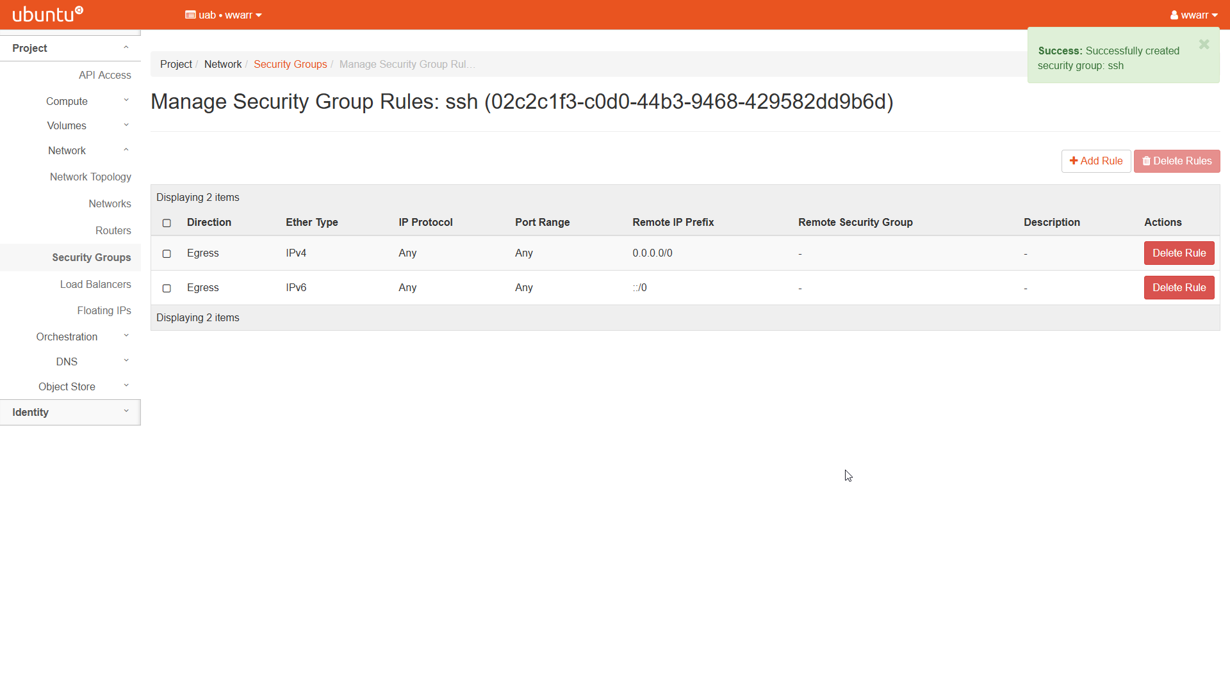The image size is (1230, 691).
Task: Close the success notification with the X icon
Action: 1204,44
